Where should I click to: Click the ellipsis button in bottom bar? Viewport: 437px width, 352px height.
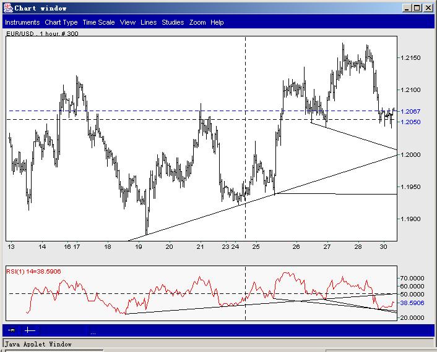pos(93,333)
